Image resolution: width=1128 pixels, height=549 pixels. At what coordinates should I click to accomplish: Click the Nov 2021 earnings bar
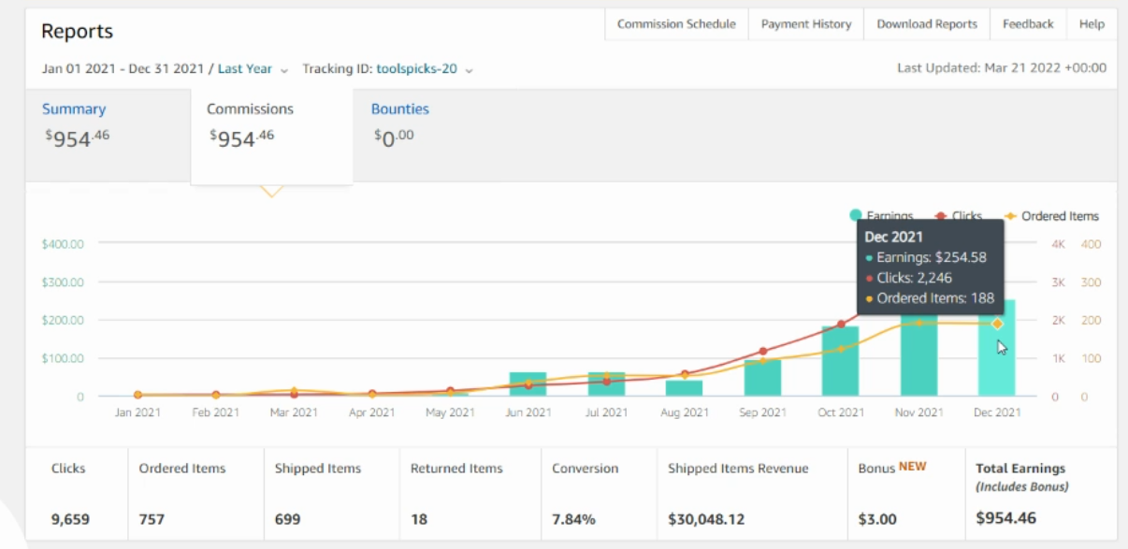(918, 356)
